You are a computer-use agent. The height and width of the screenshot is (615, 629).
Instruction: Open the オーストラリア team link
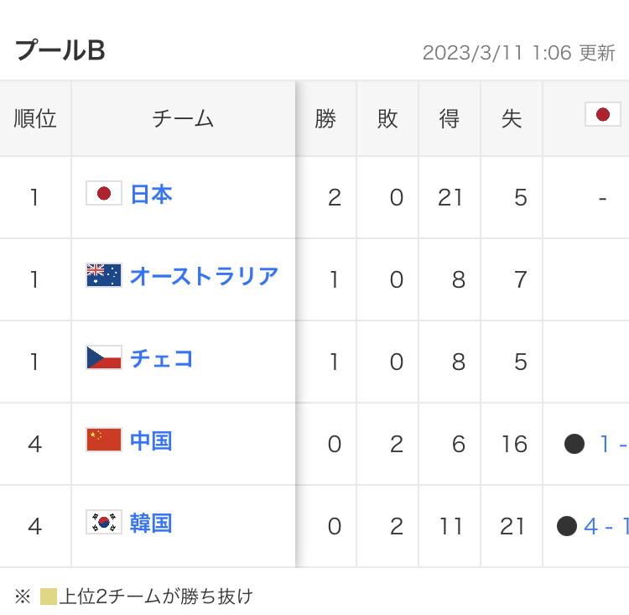[204, 276]
